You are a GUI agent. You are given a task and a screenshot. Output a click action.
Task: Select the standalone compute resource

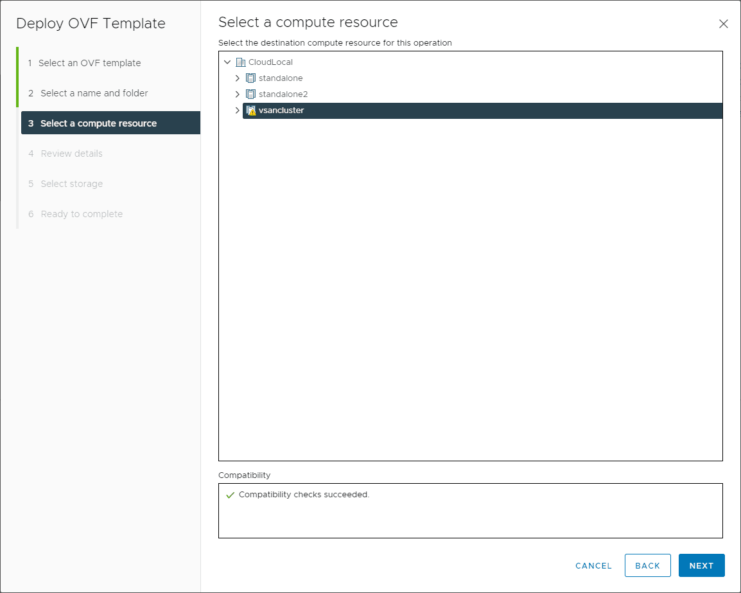281,78
